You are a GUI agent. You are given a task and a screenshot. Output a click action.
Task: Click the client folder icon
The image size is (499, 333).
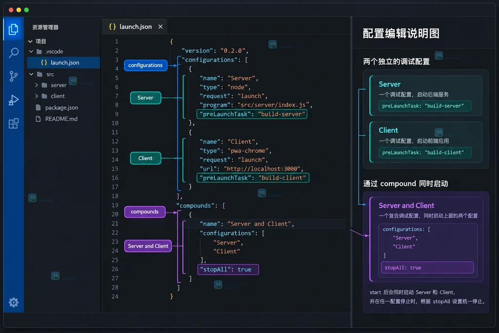pyautogui.click(x=44, y=96)
